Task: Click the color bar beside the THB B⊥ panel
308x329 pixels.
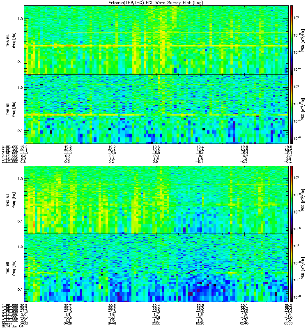Action: (x=292, y=40)
